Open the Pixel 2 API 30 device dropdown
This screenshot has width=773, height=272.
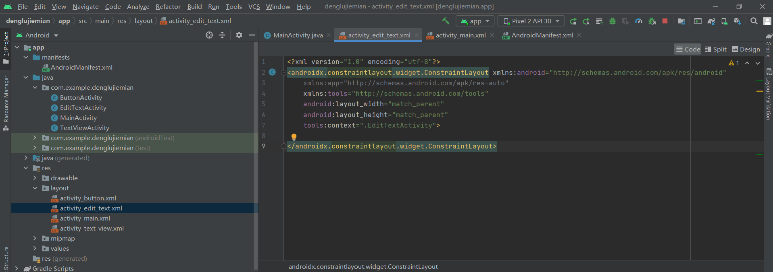(531, 21)
